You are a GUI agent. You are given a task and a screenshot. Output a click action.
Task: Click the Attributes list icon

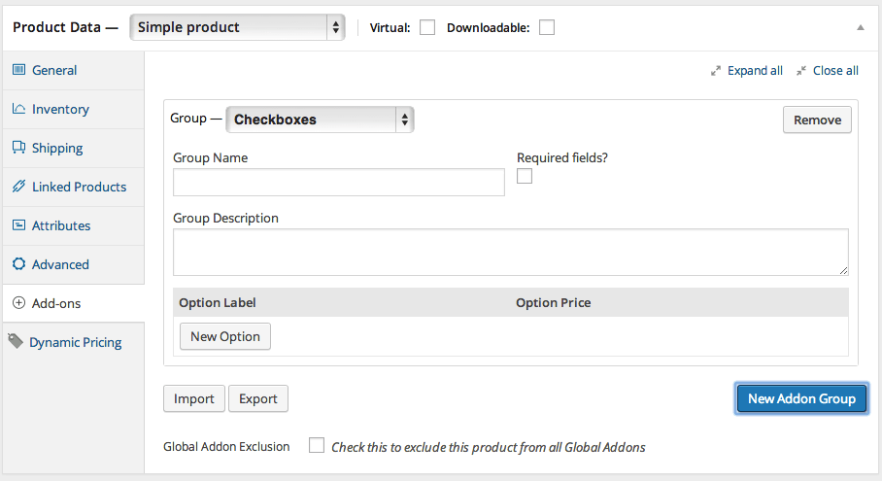click(x=18, y=225)
